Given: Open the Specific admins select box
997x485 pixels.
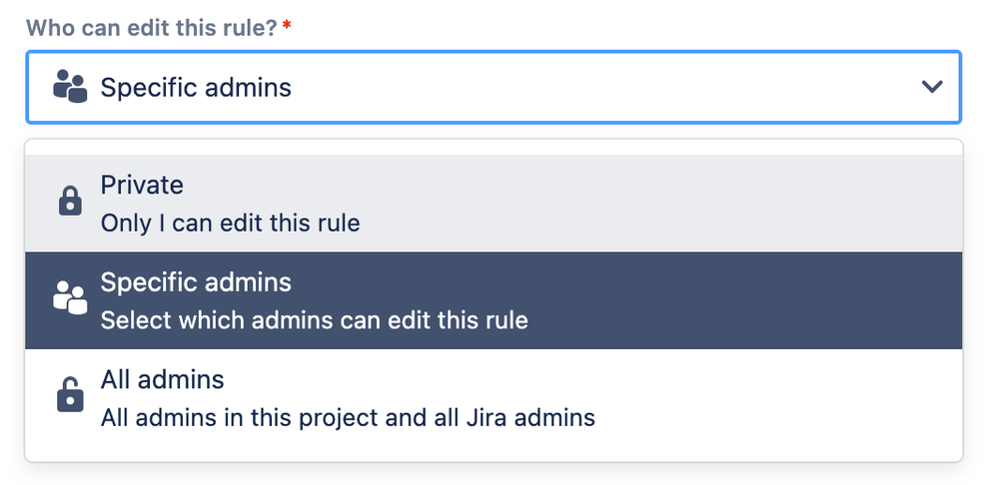Looking at the screenshot, I should tap(494, 87).
